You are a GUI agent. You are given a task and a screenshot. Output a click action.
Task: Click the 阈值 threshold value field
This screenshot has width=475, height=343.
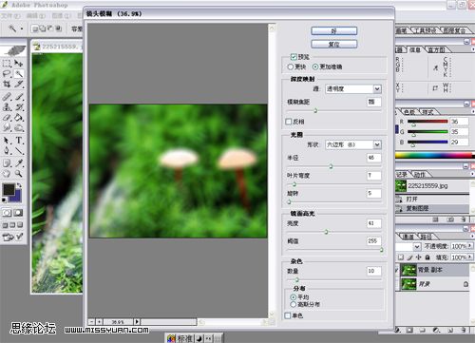click(x=374, y=241)
